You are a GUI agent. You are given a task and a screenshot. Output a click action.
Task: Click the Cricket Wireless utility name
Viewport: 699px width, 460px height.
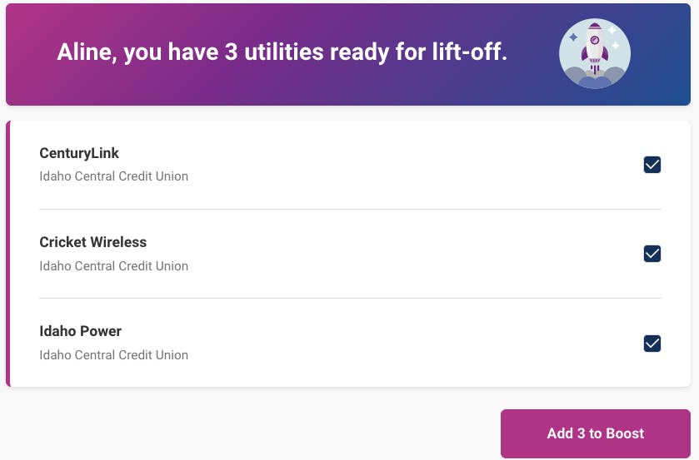coord(92,242)
